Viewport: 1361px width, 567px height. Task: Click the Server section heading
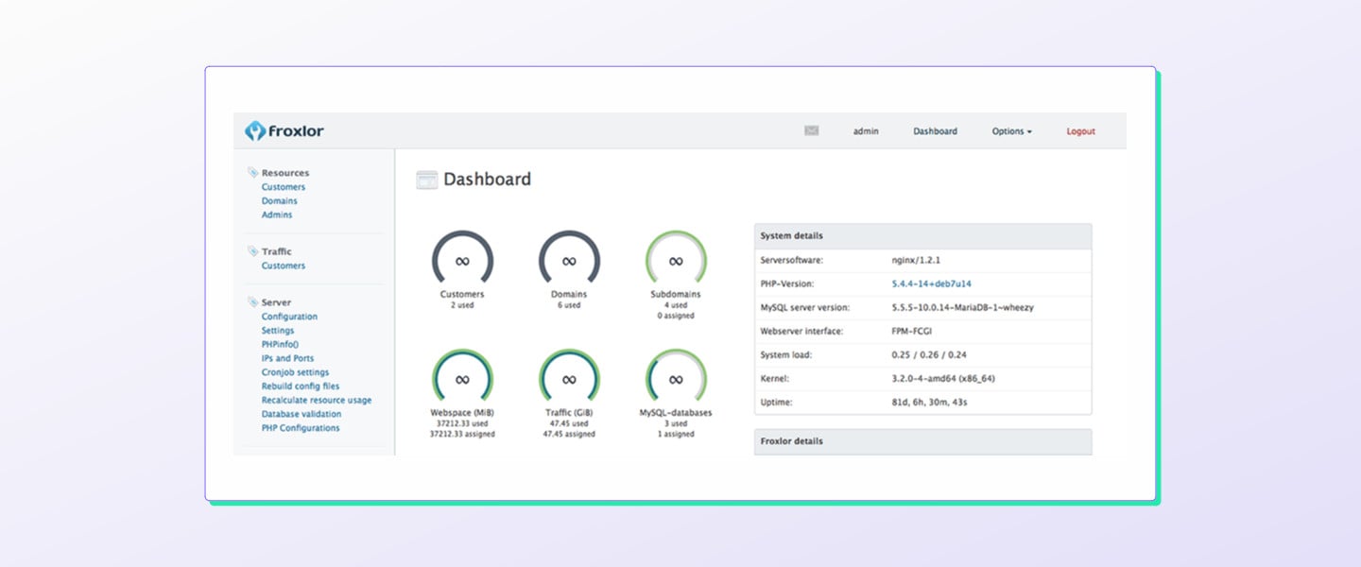[276, 302]
